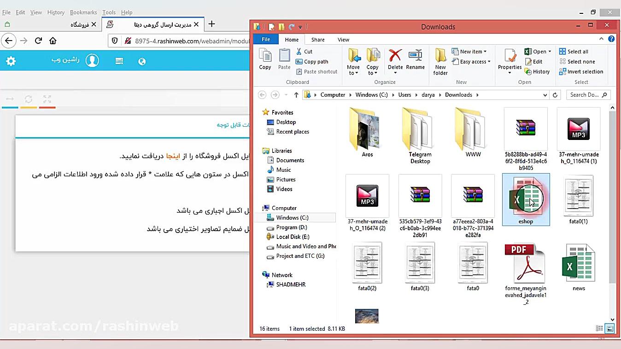Image resolution: width=621 pixels, height=349 pixels.
Task: Switch to the Share ribbon tab
Action: pyautogui.click(x=318, y=40)
